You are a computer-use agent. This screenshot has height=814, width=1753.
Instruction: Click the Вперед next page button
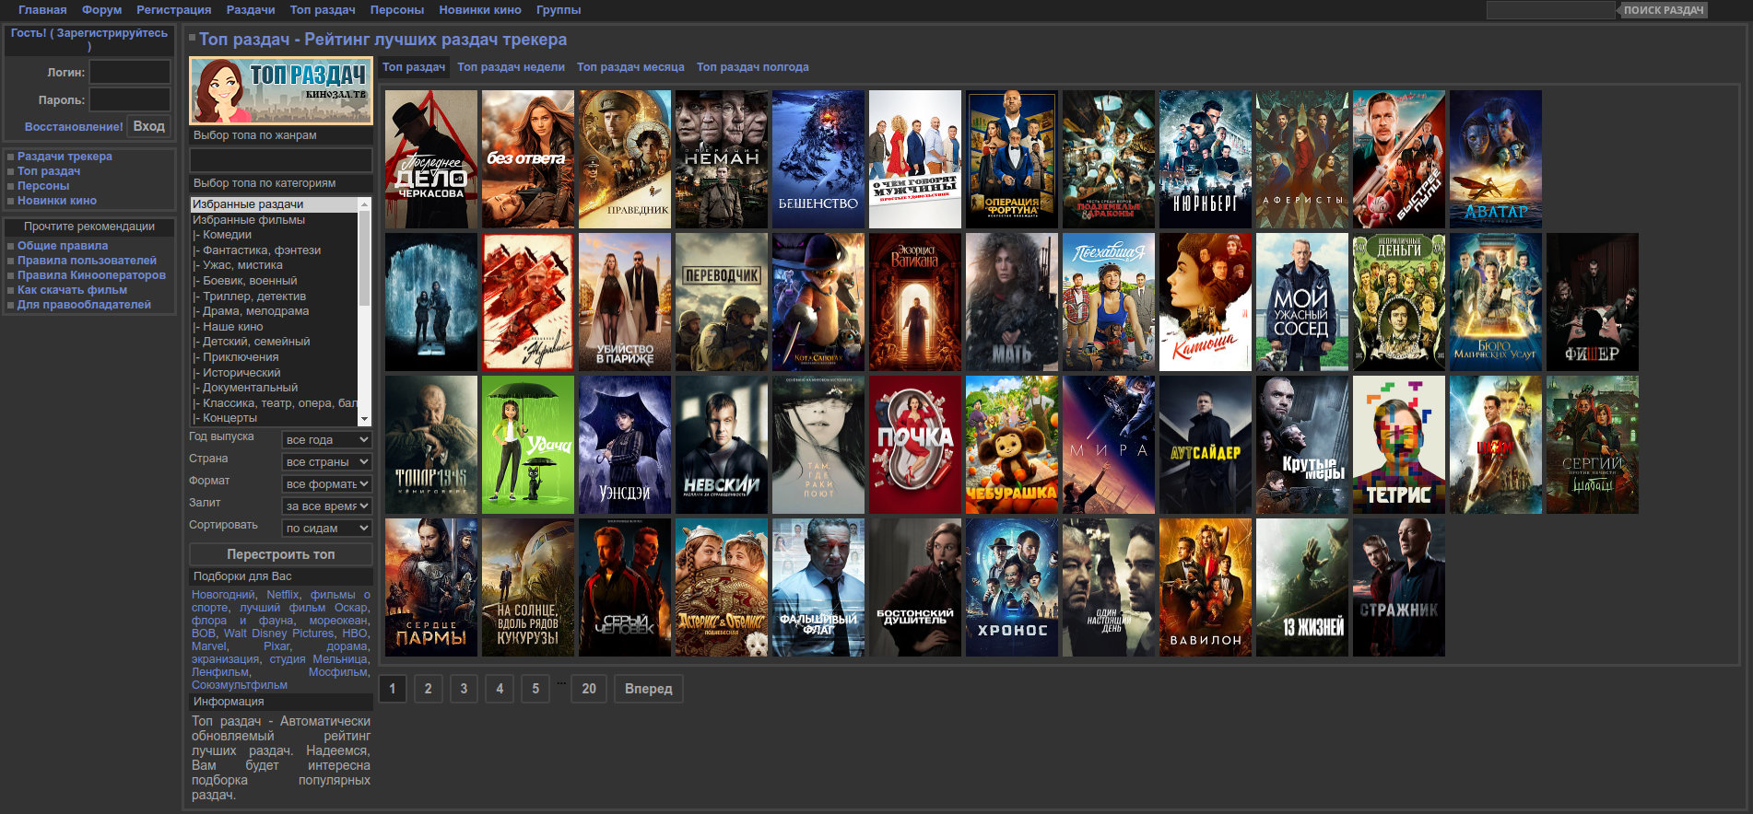[x=649, y=689]
